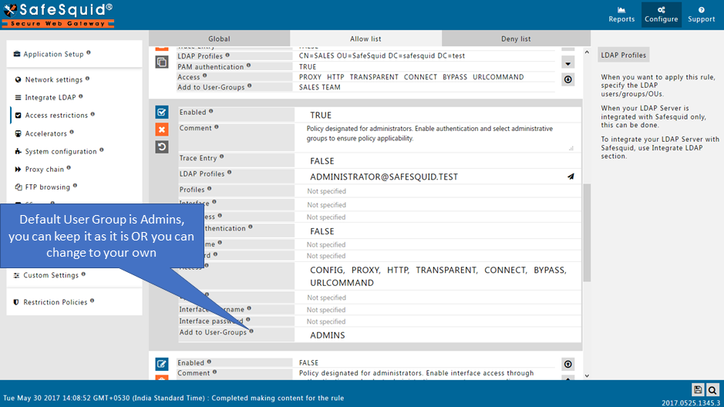Image resolution: width=724 pixels, height=407 pixels.
Task: Click the info icon next to Integrate LDAP
Action: (x=81, y=96)
